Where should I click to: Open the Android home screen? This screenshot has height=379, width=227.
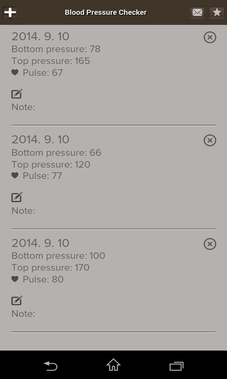click(x=113, y=365)
